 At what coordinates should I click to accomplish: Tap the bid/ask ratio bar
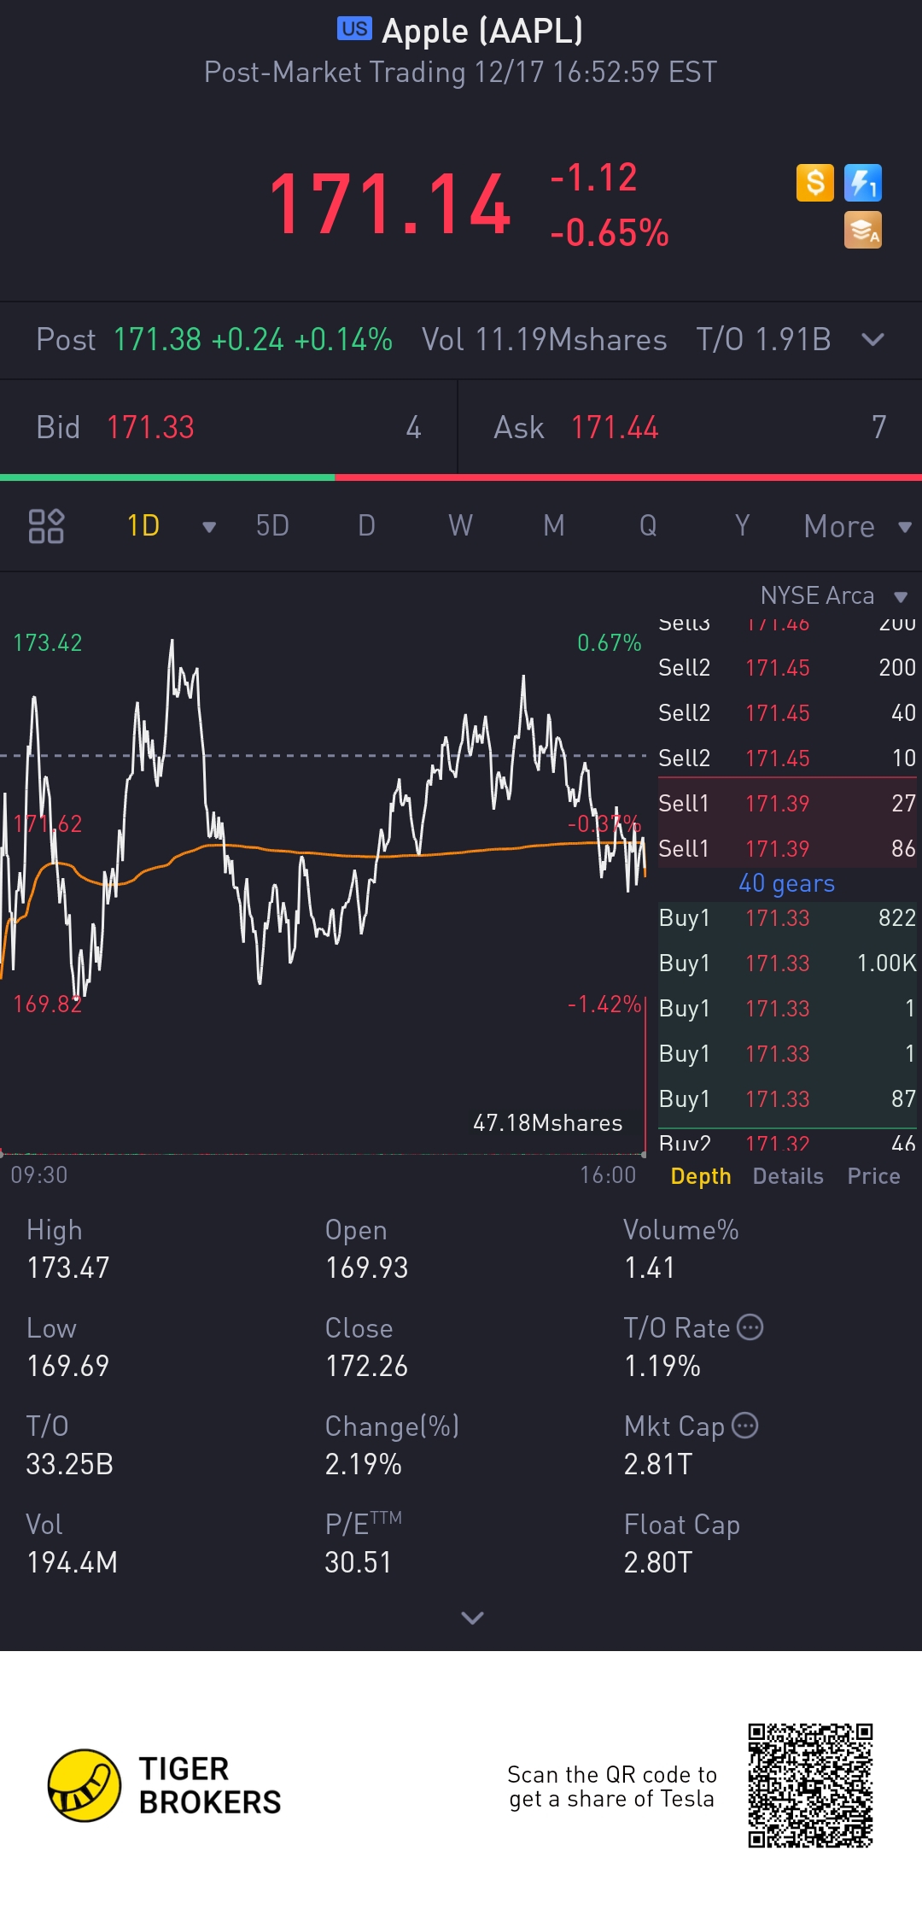(x=461, y=477)
